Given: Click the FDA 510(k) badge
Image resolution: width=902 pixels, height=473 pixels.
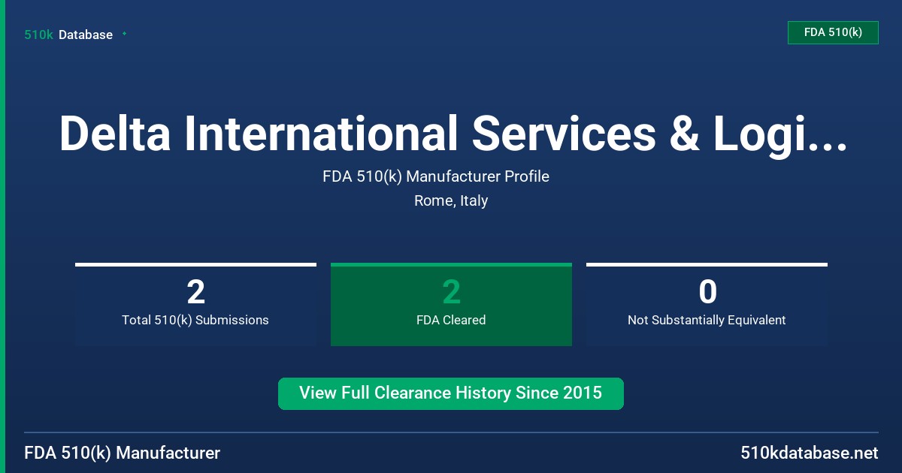Looking at the screenshot, I should [833, 32].
